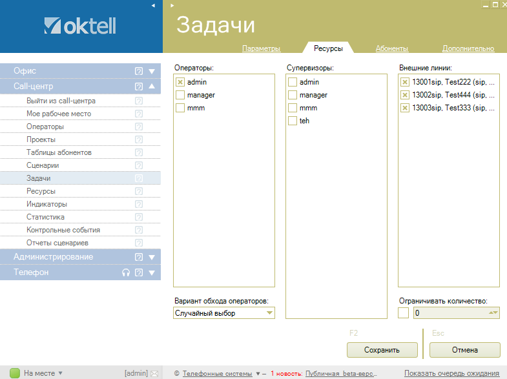507x379 pixels.
Task: Uncheck admin in Операторы list
Action: pos(180,82)
